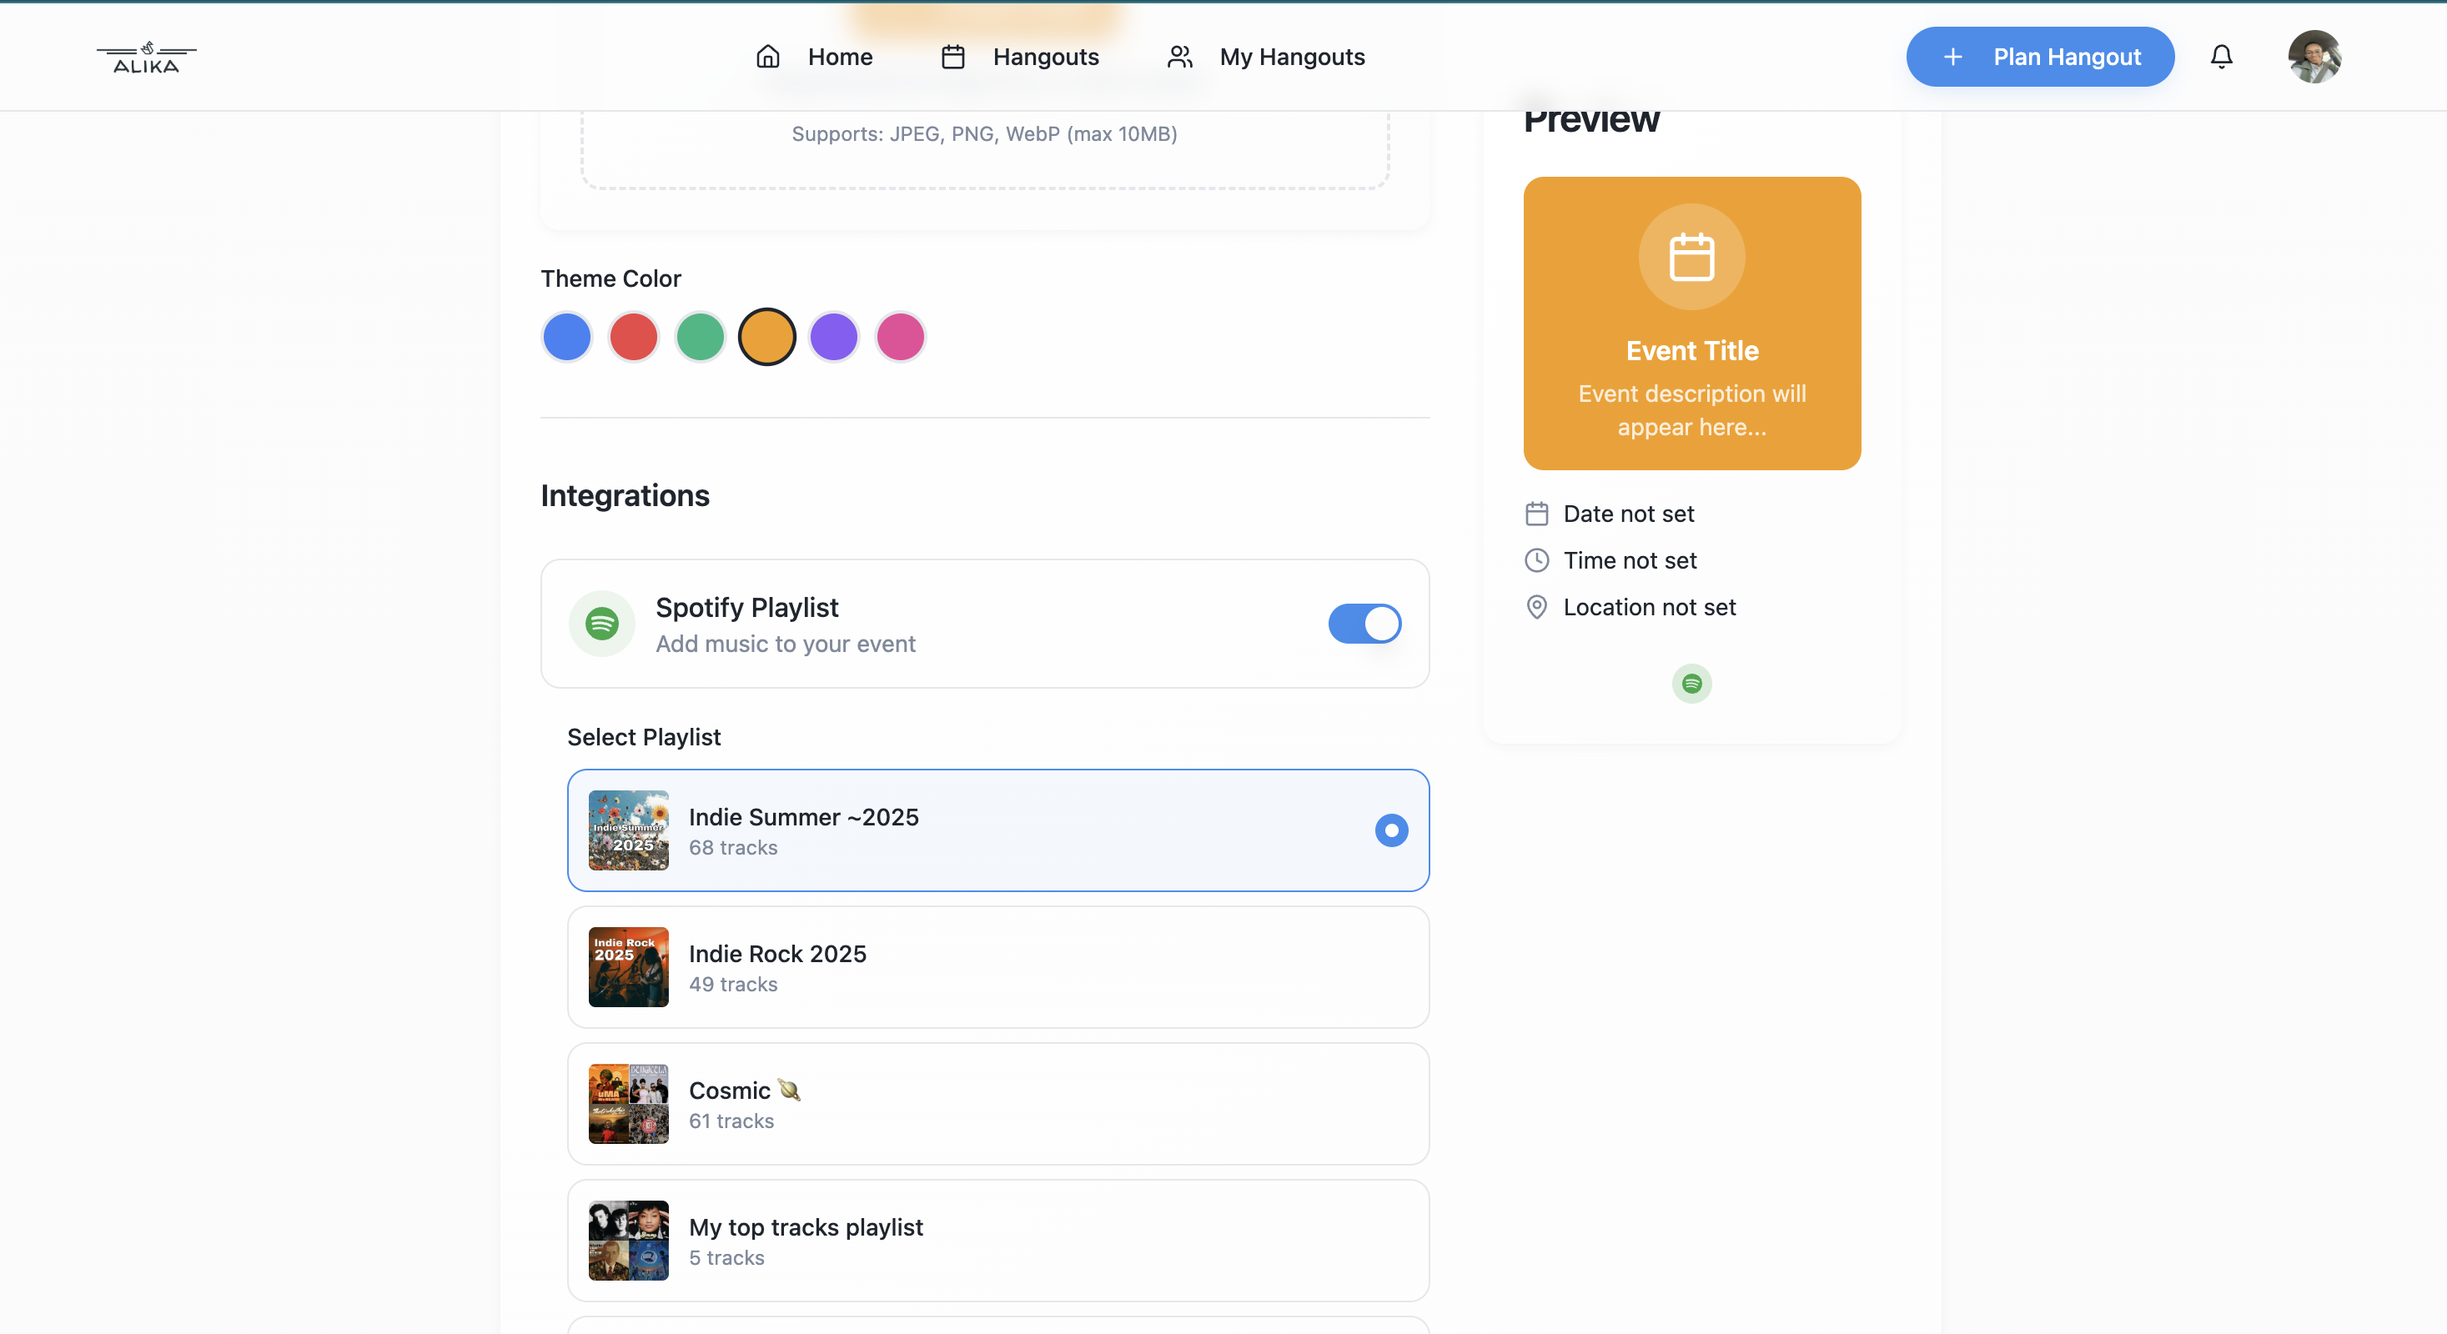Select the green theme color

pos(700,337)
